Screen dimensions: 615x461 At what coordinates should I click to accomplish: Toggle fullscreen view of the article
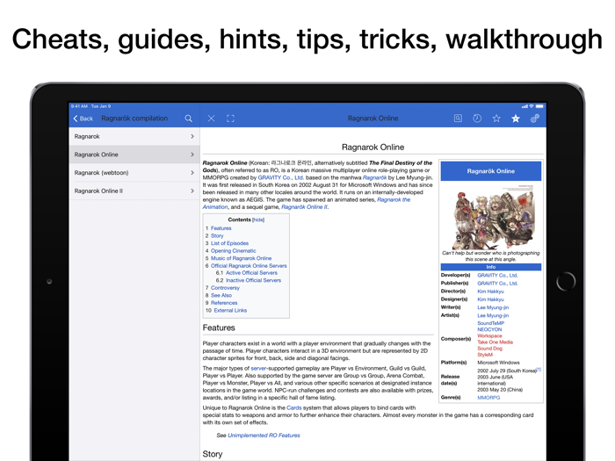230,119
